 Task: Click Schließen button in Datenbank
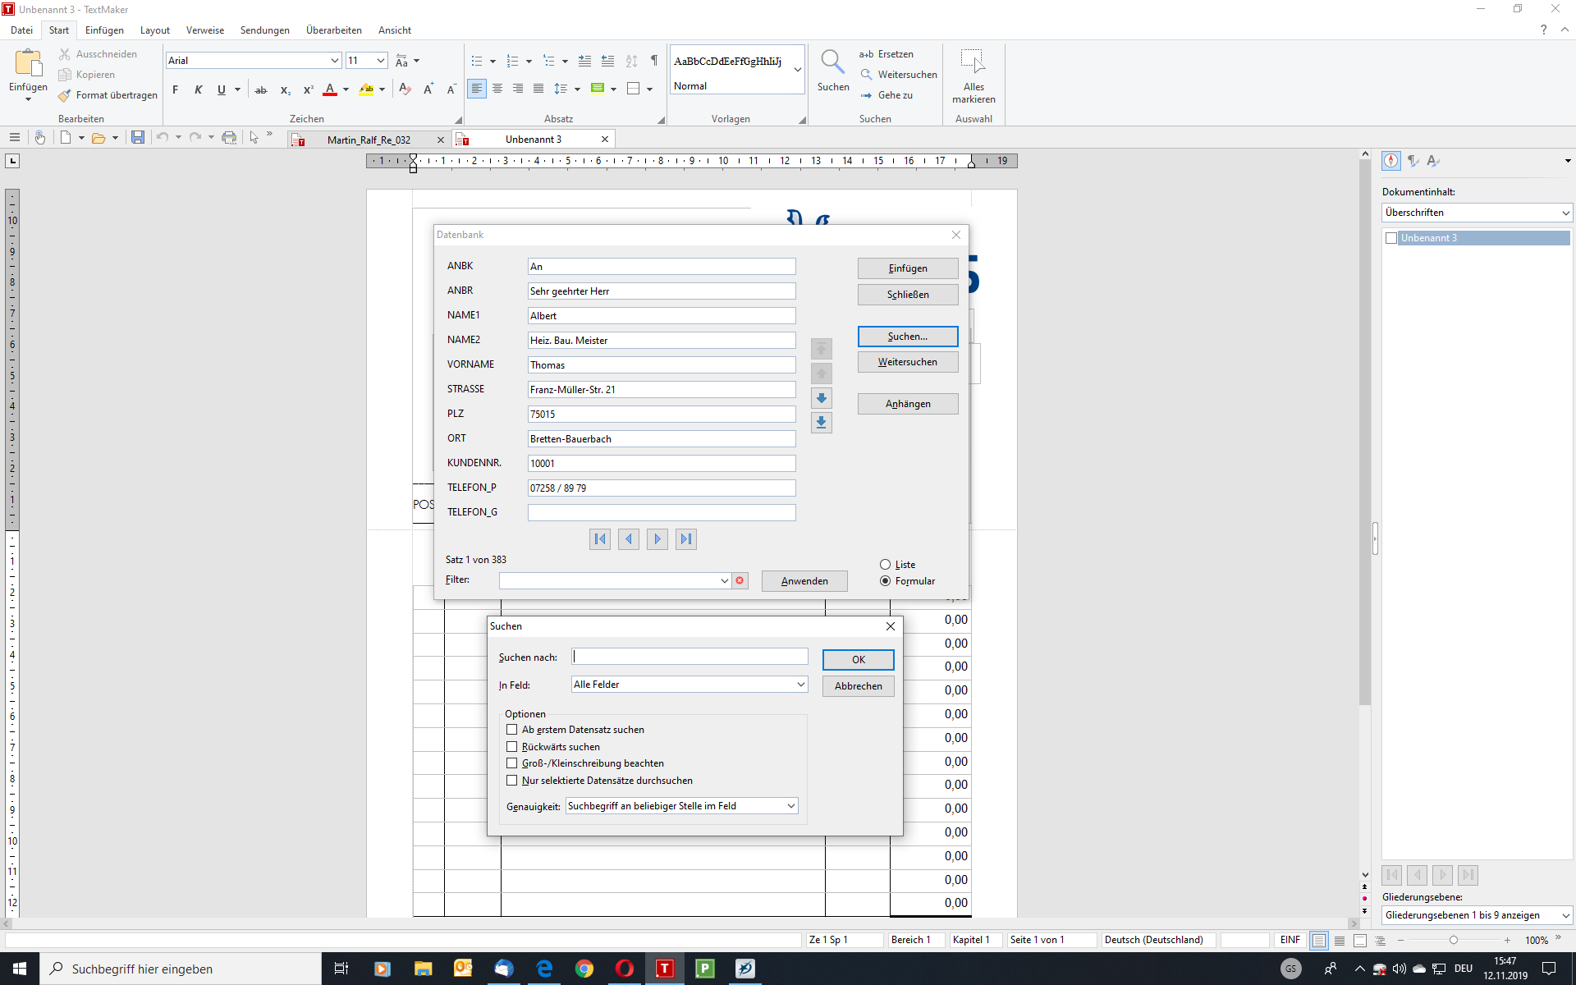tap(908, 295)
